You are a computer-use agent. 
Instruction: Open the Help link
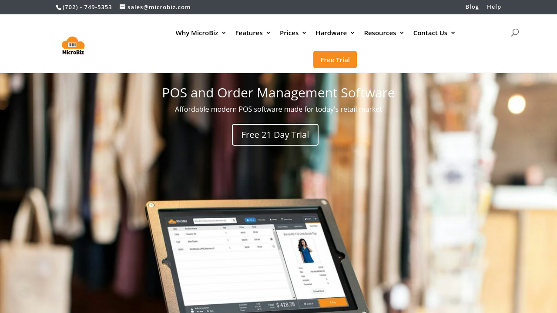pyautogui.click(x=494, y=7)
